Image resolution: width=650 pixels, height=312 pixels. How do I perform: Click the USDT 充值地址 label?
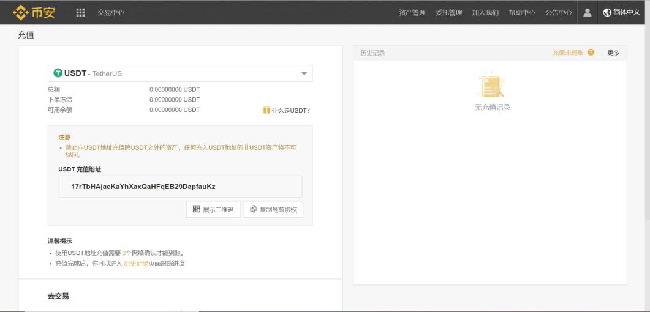point(80,169)
